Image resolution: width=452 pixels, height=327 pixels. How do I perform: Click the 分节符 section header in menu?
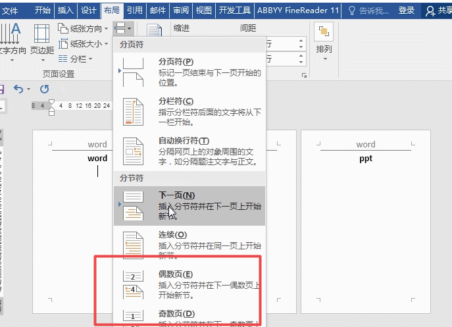(x=132, y=178)
